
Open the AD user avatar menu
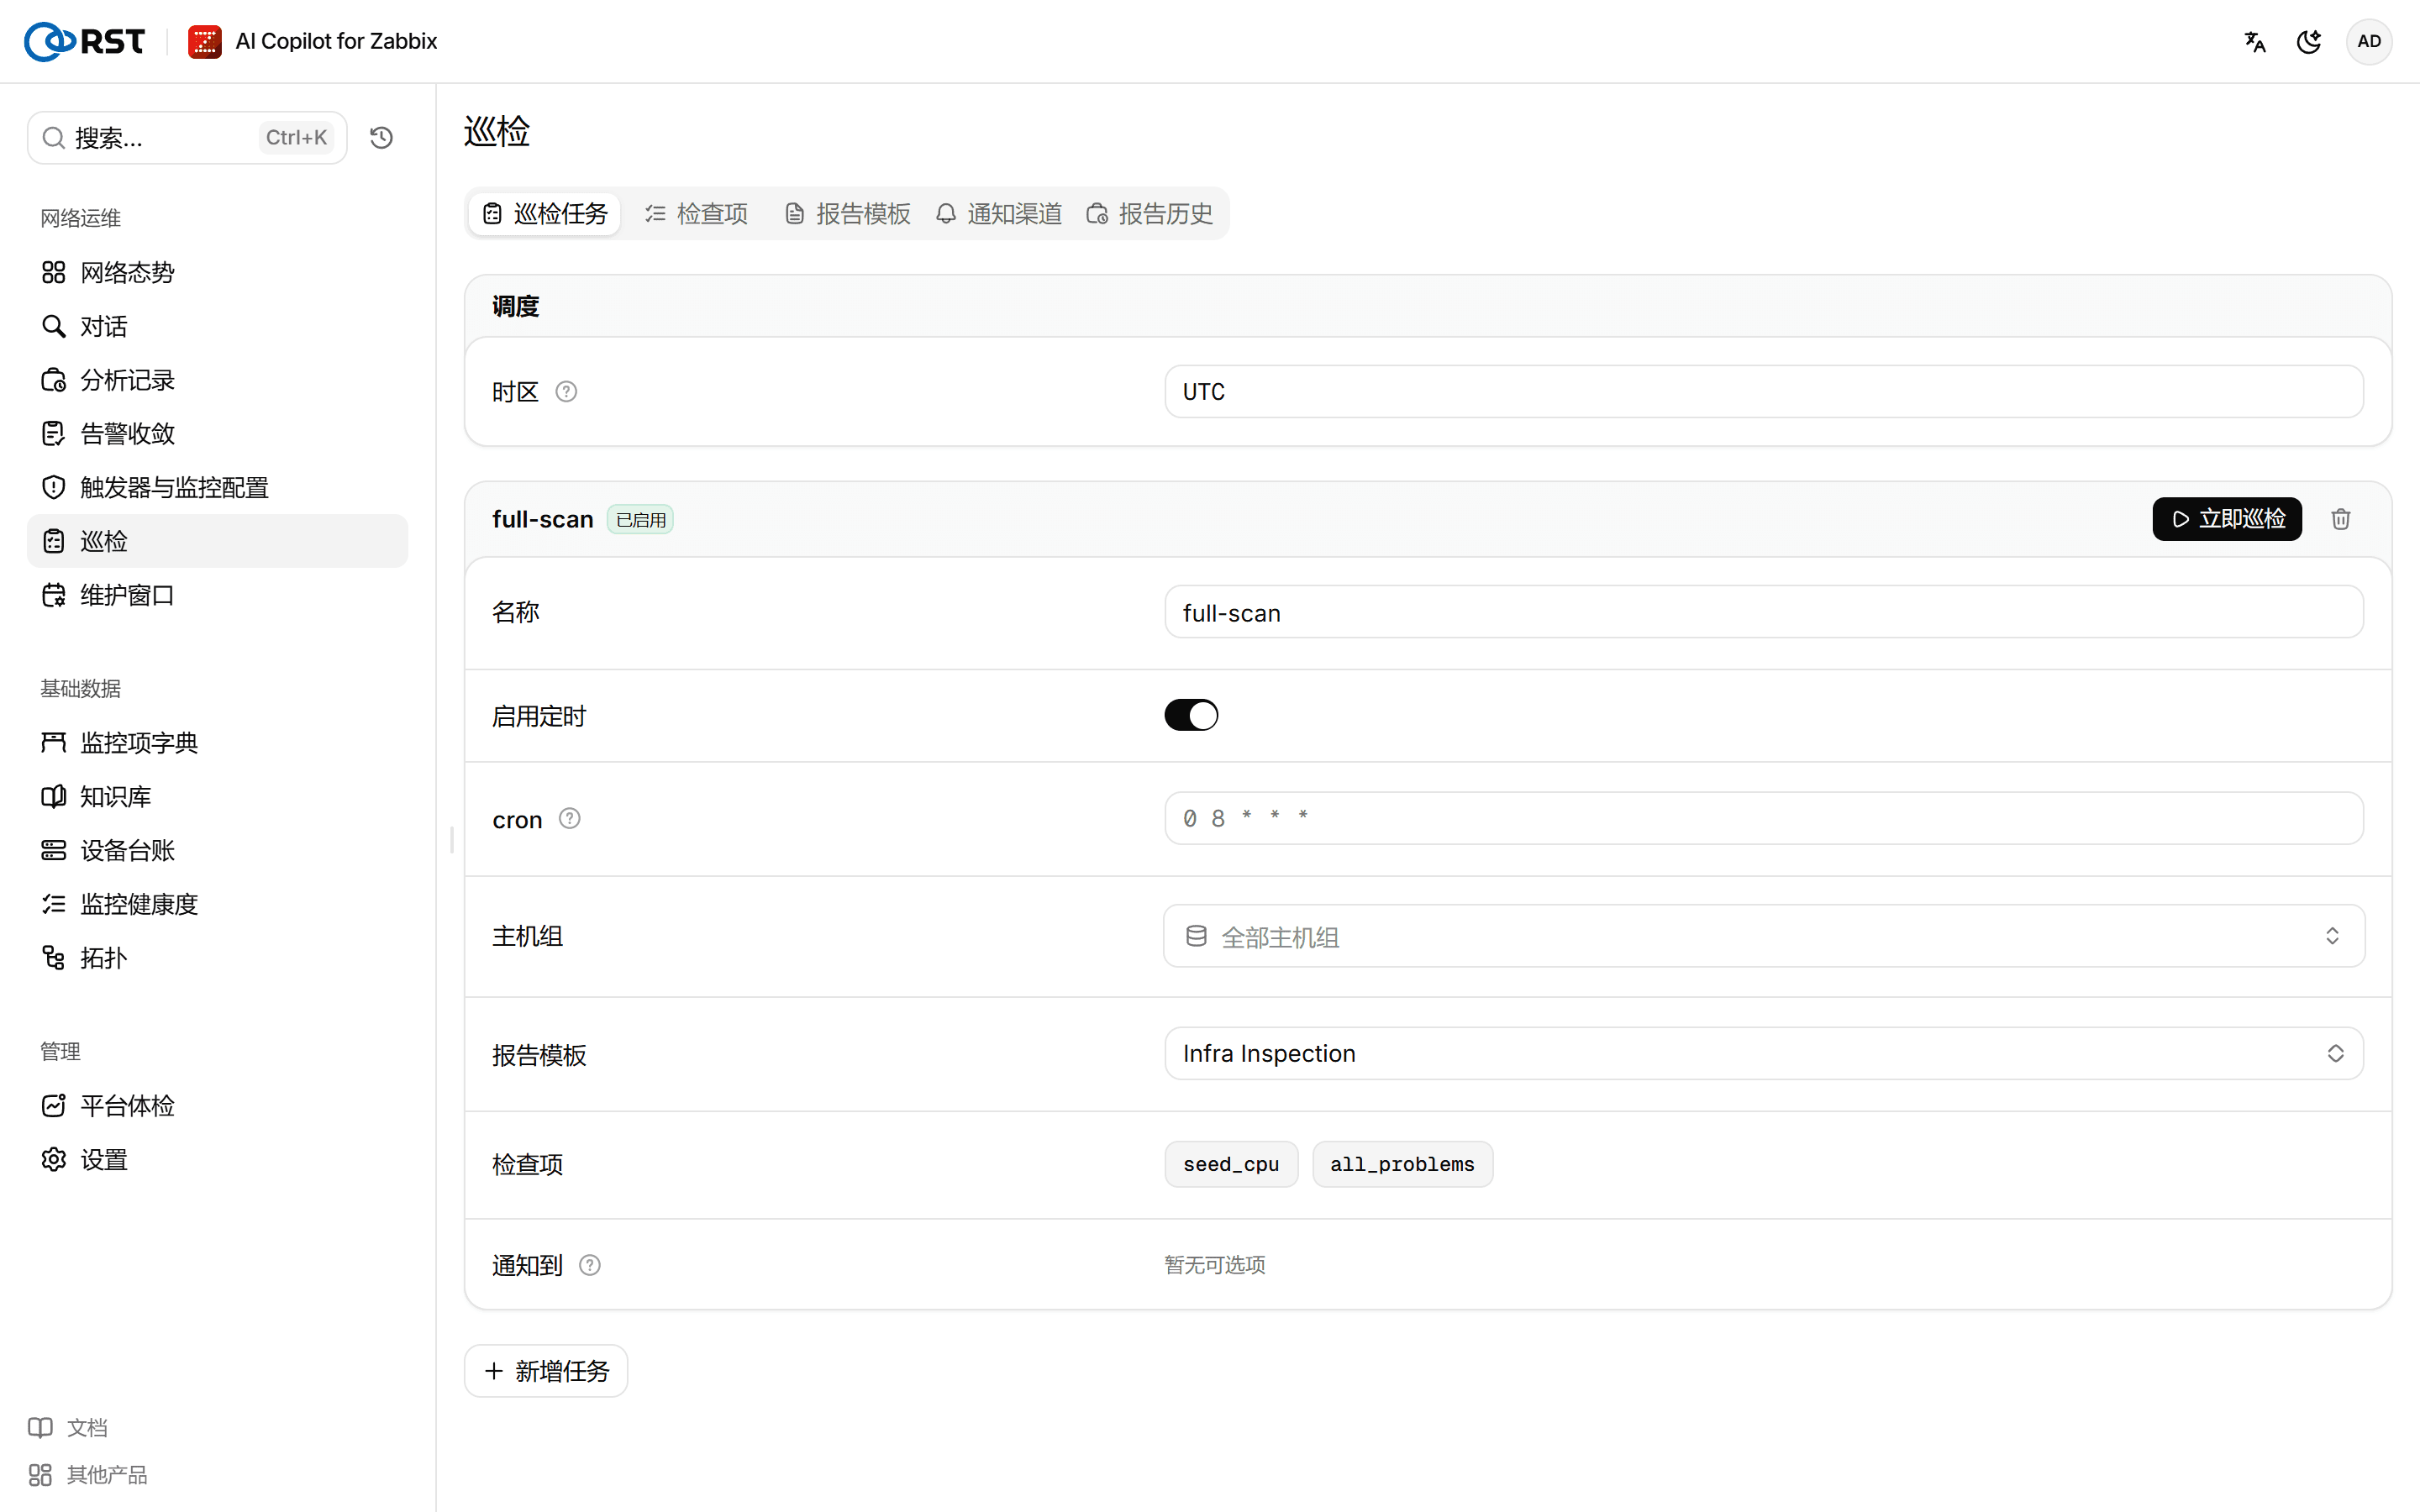[2369, 41]
